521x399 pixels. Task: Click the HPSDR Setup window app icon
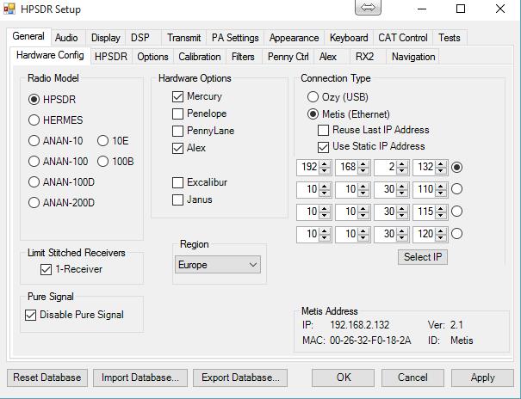pyautogui.click(x=9, y=9)
